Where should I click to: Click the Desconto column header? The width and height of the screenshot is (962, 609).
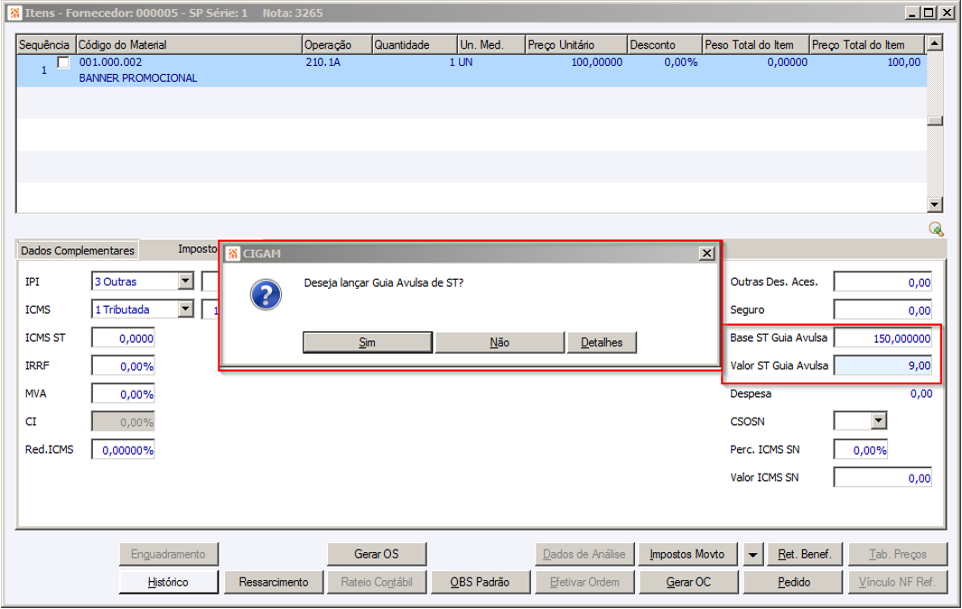tap(665, 45)
